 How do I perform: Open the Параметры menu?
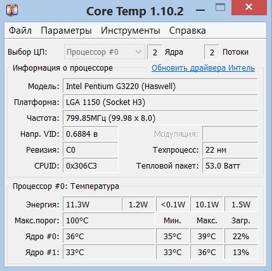[66, 31]
